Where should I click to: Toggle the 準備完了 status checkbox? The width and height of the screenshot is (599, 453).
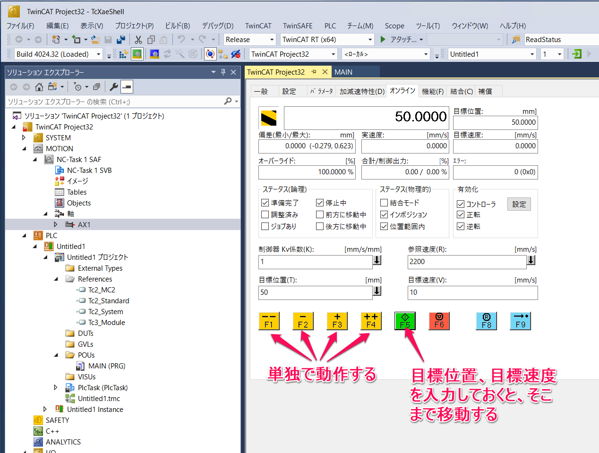(x=265, y=203)
